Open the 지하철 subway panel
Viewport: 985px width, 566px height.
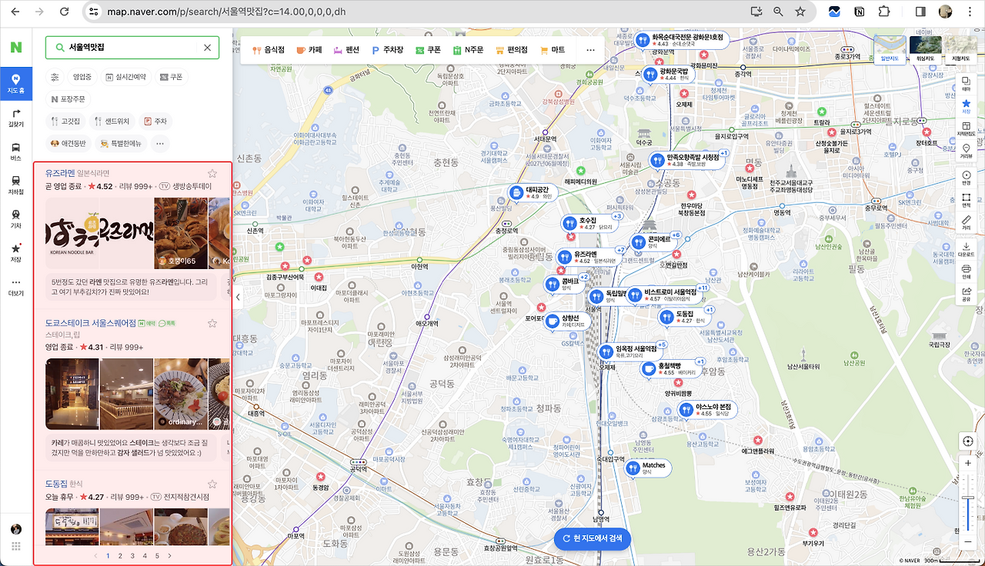coord(16,185)
